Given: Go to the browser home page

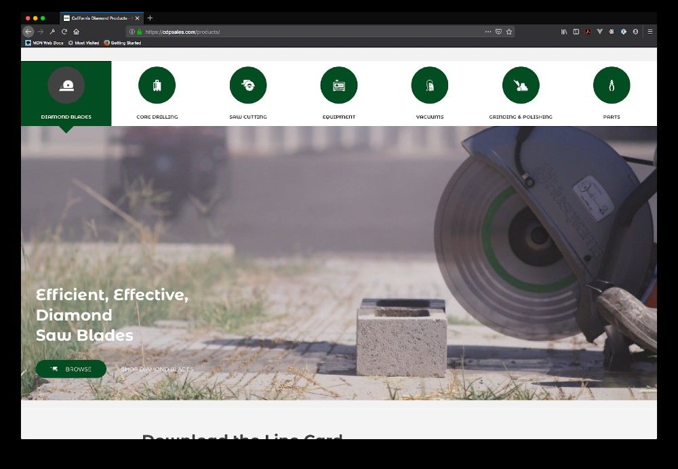Looking at the screenshot, I should pyautogui.click(x=77, y=32).
